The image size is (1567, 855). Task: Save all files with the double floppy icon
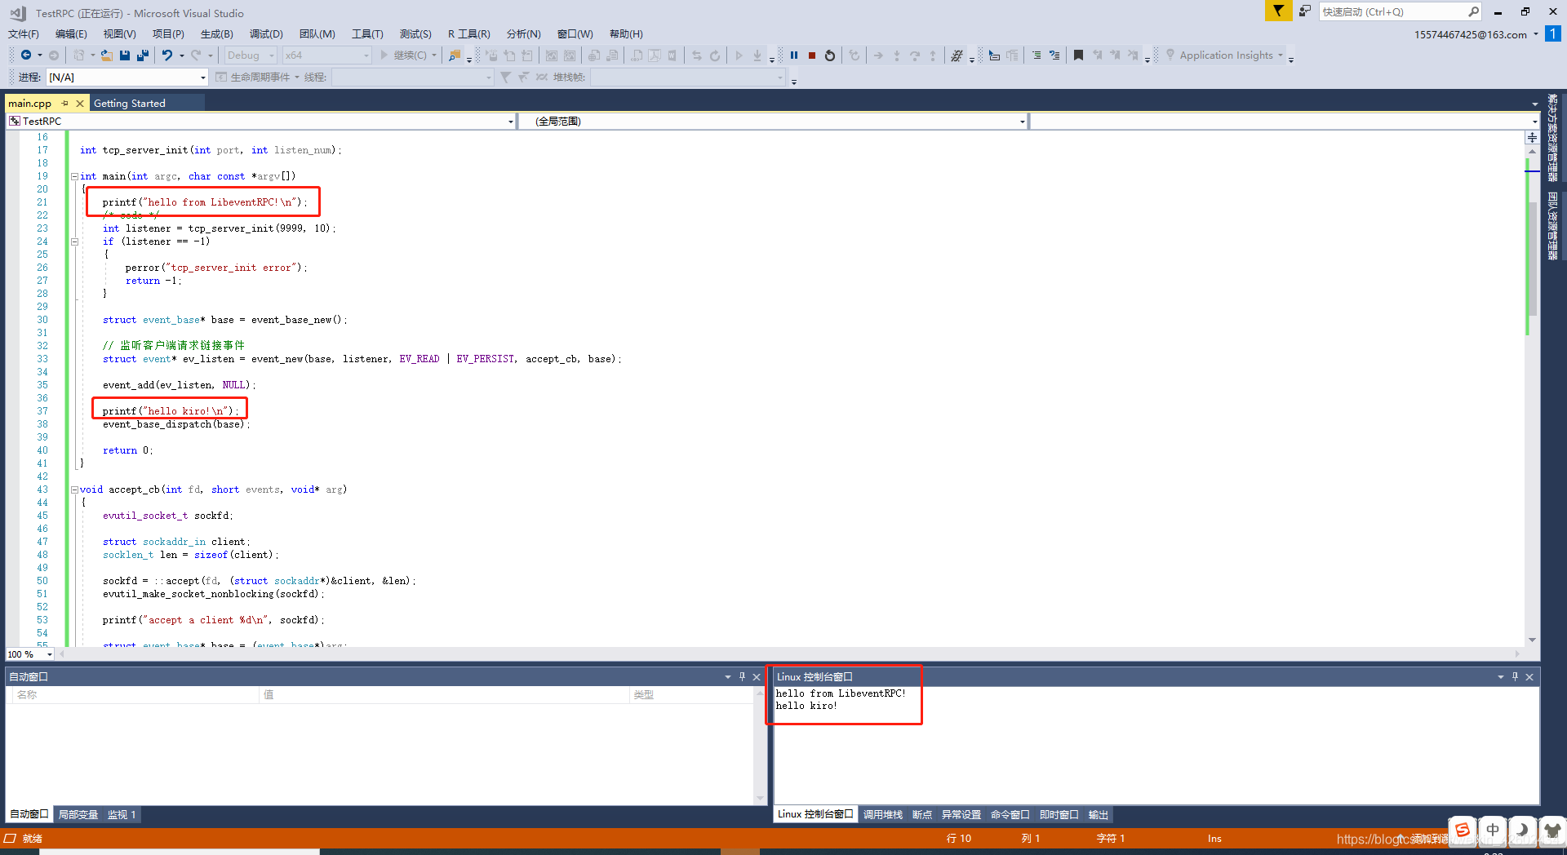coord(143,55)
